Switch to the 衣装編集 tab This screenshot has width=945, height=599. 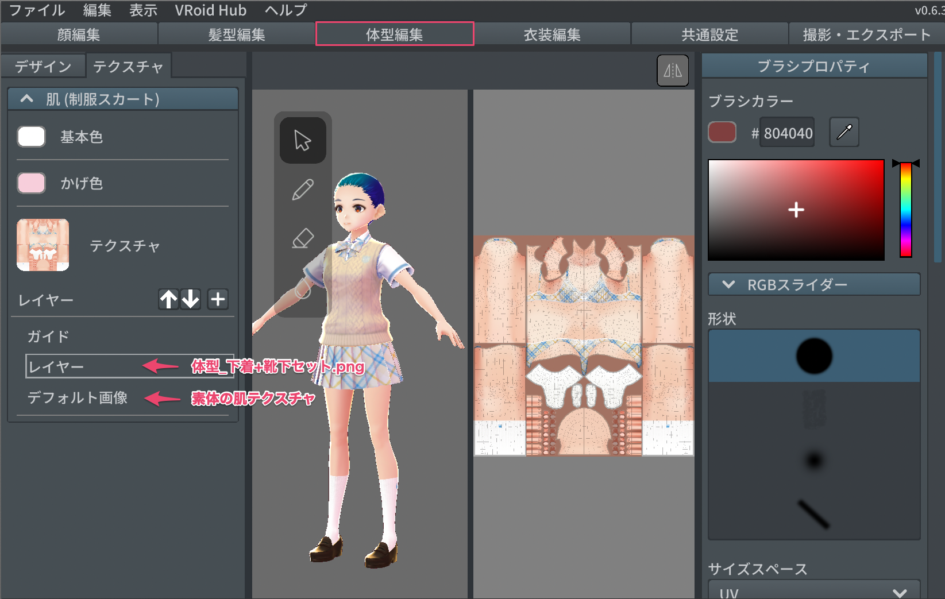[x=552, y=34]
